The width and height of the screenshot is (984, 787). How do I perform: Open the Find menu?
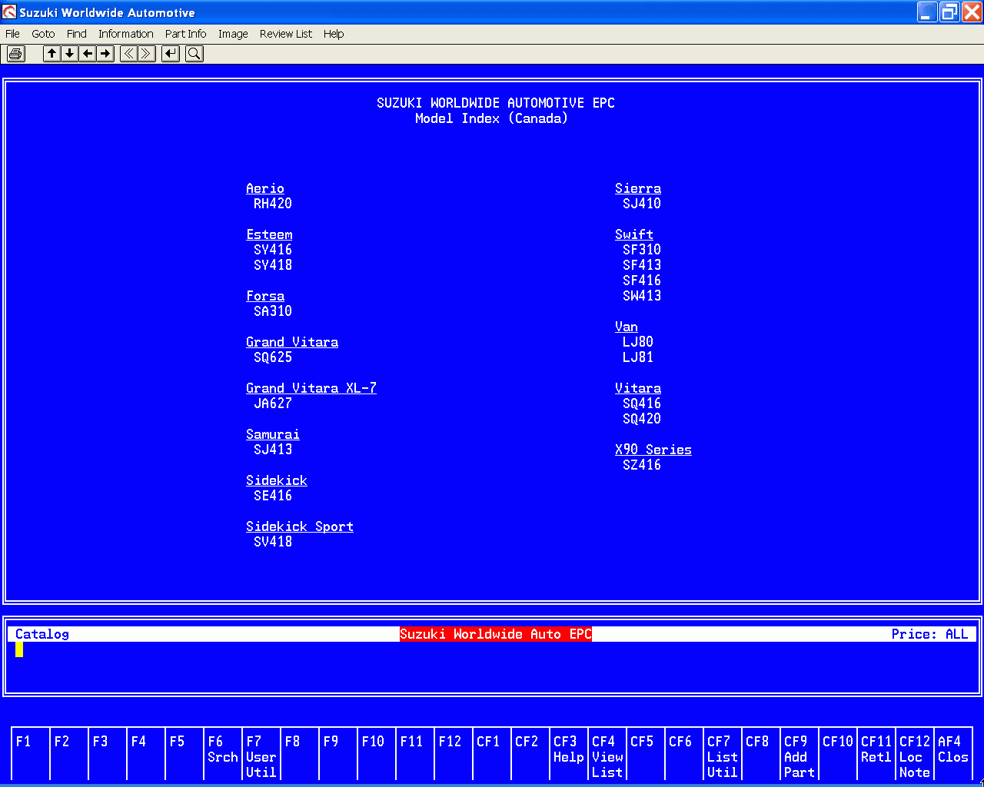76,34
